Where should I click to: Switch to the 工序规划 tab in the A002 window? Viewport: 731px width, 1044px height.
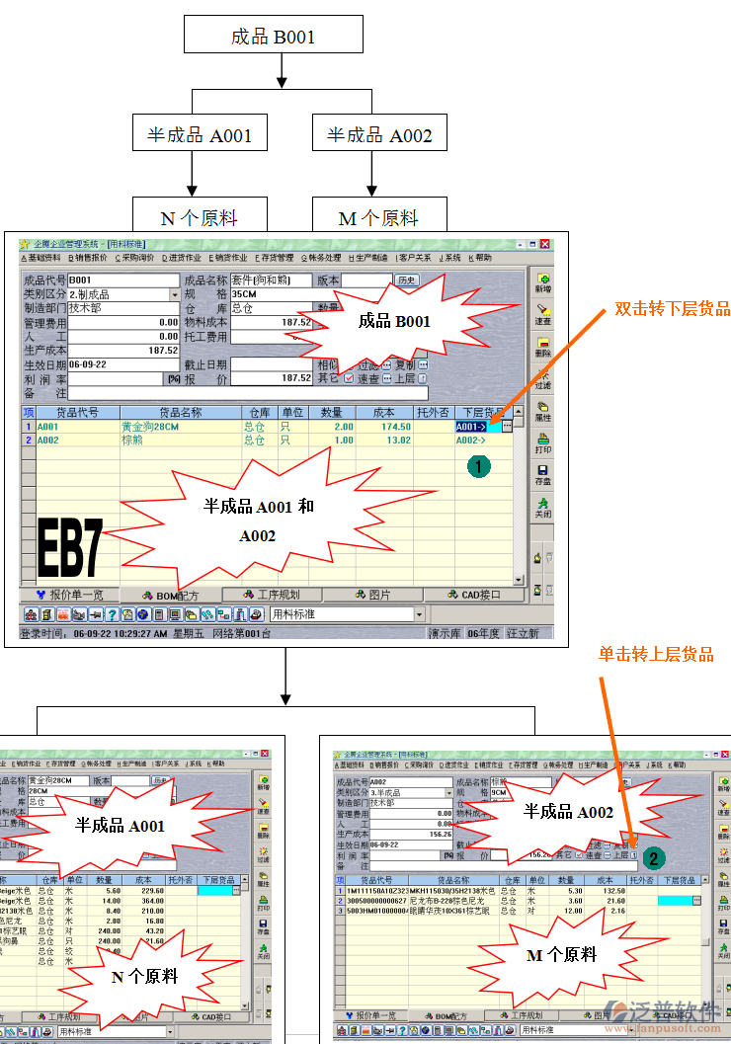(524, 1015)
